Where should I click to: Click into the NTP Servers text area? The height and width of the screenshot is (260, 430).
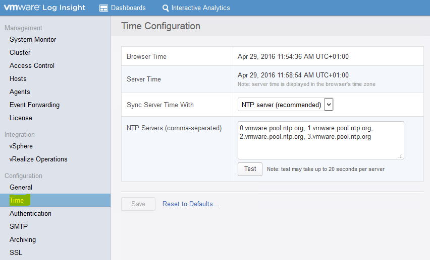tap(320, 140)
